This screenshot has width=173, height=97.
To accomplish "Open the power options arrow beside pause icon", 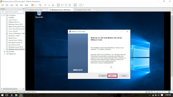I will click(x=35, y=5).
